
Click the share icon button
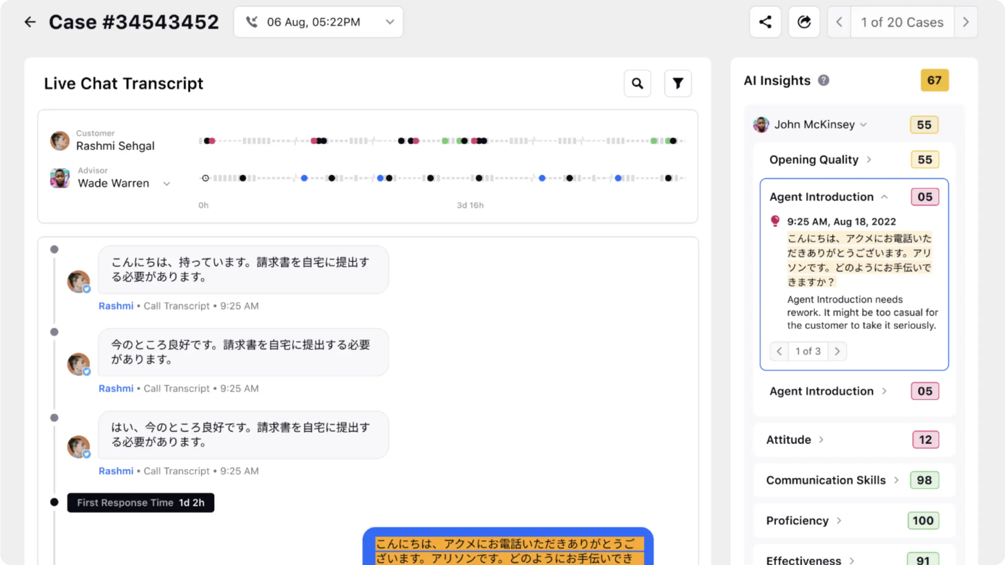coord(765,22)
